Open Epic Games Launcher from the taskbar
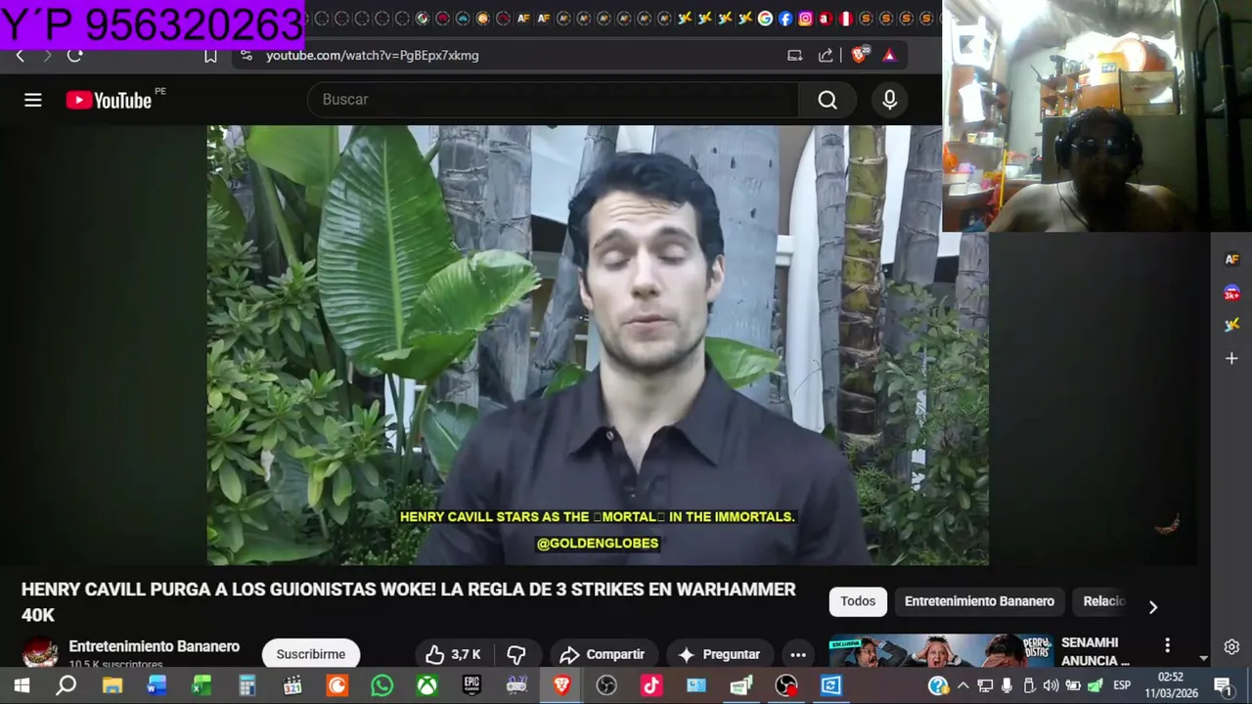1252x704 pixels. pos(471,685)
